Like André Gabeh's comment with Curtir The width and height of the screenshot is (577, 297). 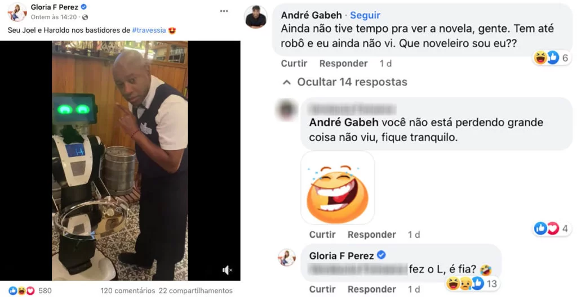coord(294,64)
